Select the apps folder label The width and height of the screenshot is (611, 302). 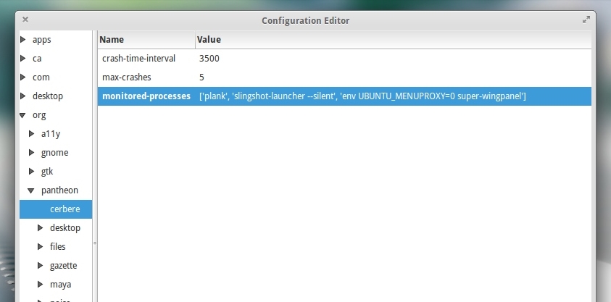(42, 40)
